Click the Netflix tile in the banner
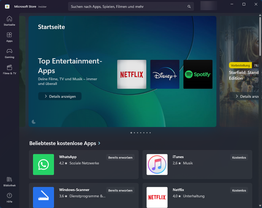Image resolution: width=262 pixels, height=208 pixels. (x=132, y=74)
